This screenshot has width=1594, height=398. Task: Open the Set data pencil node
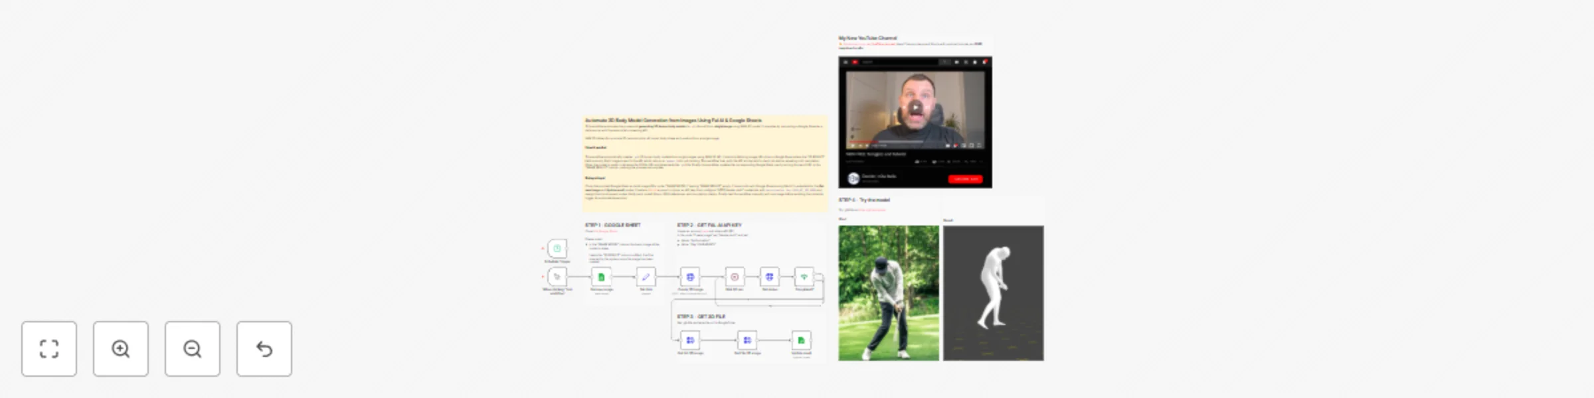click(646, 277)
